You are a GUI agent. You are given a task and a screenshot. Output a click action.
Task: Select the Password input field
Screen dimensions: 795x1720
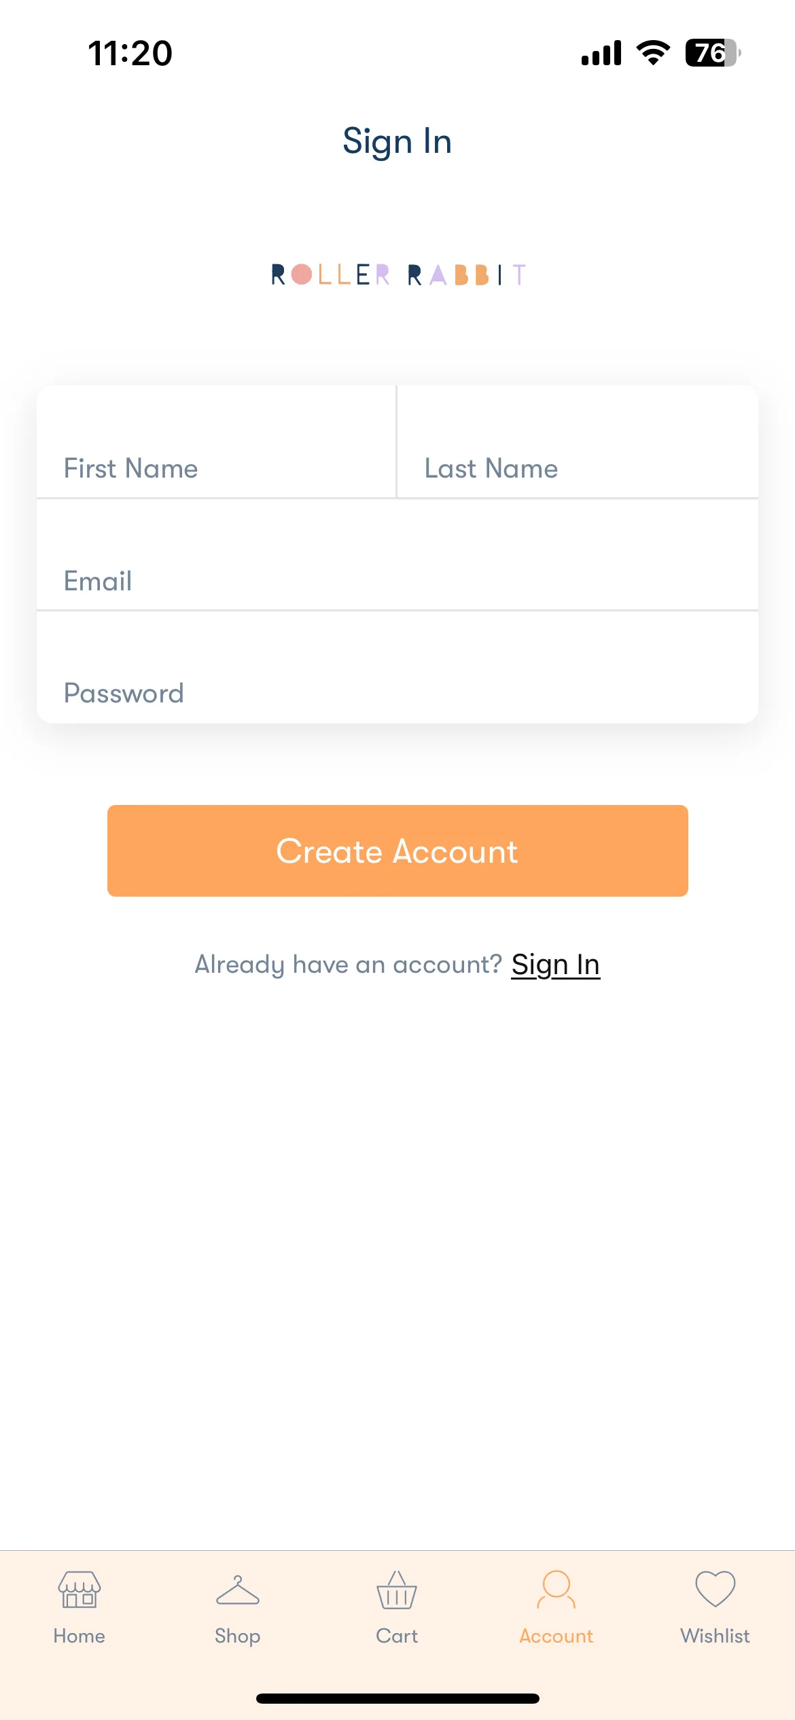click(397, 667)
